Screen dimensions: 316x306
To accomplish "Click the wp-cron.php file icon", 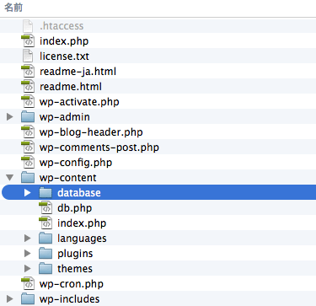I will pyautogui.click(x=28, y=284).
